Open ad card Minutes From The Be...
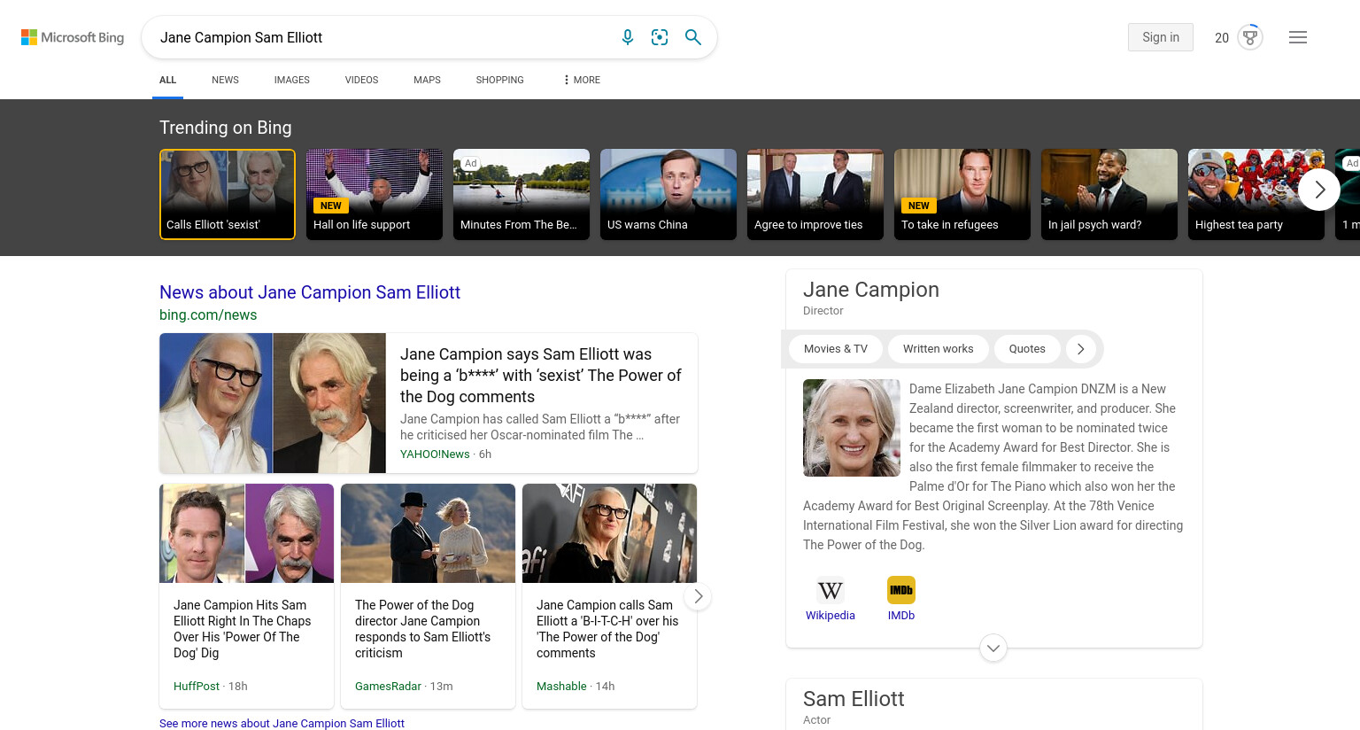 pos(522,194)
